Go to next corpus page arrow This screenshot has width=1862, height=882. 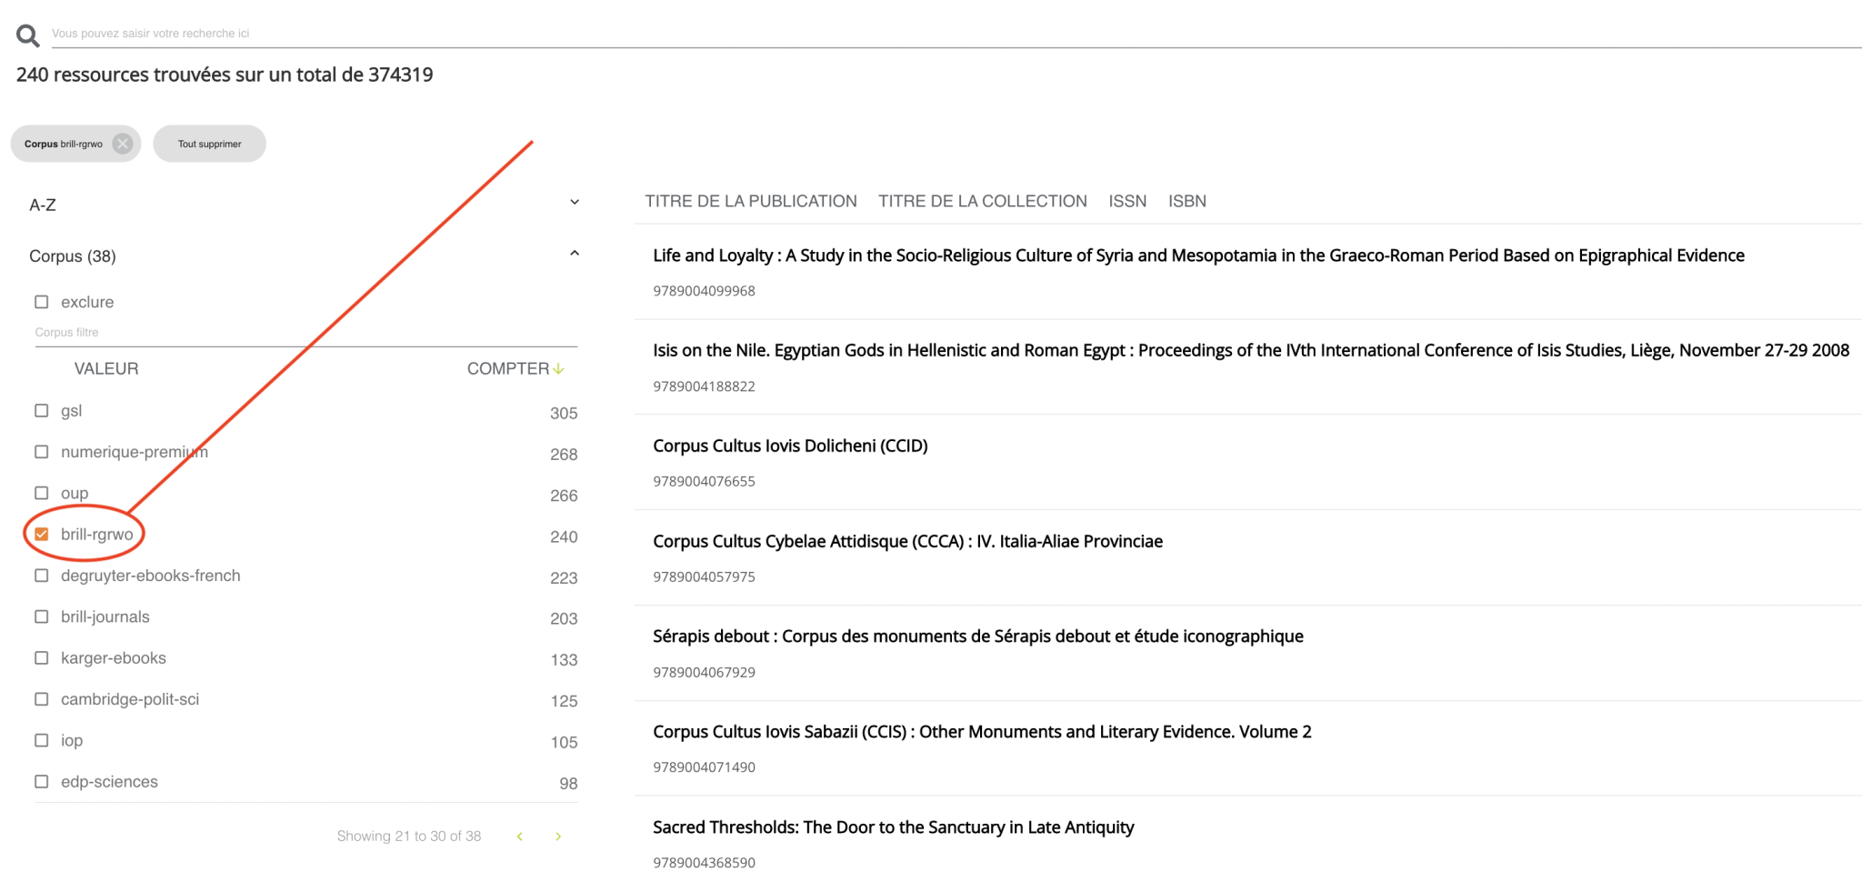pyautogui.click(x=558, y=837)
